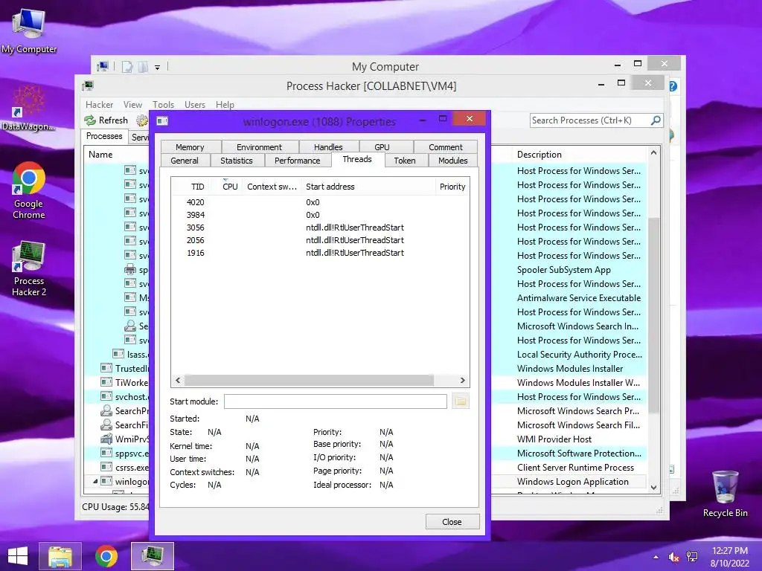
Task: Switch to the Processes tab
Action: pos(104,136)
